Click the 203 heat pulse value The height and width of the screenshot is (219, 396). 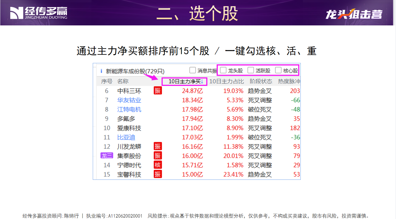pyautogui.click(x=295, y=91)
